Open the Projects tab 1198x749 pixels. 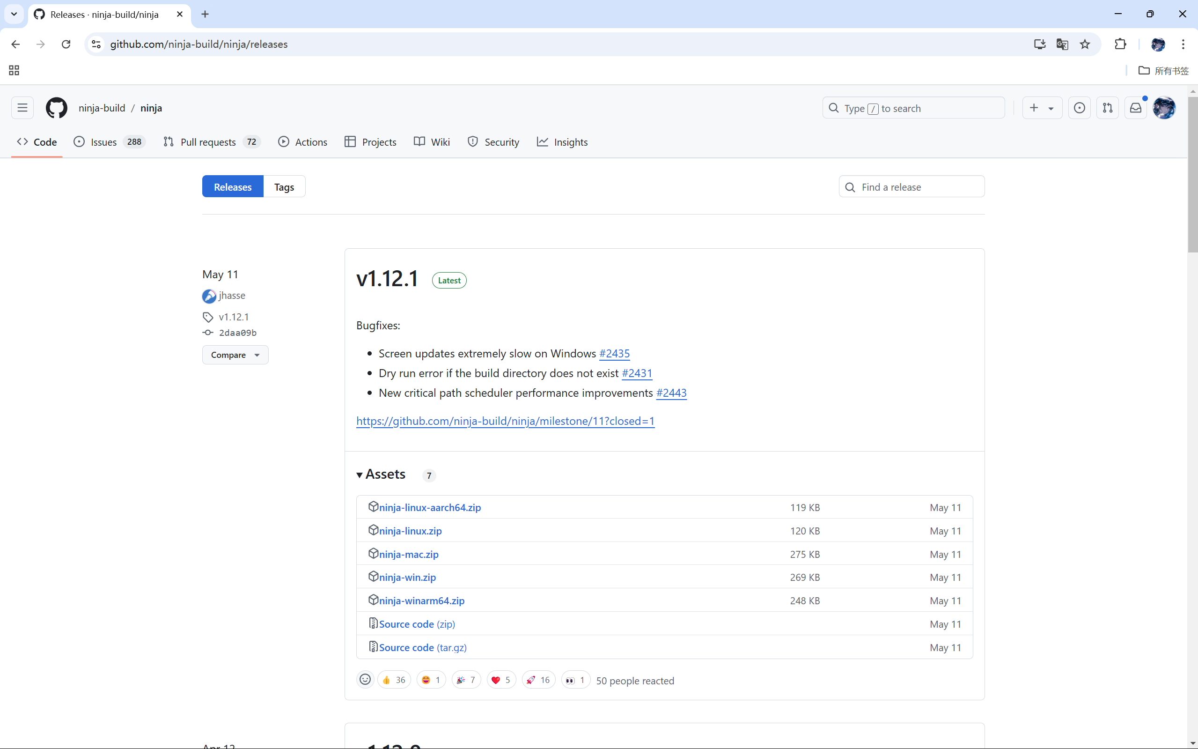click(x=370, y=142)
